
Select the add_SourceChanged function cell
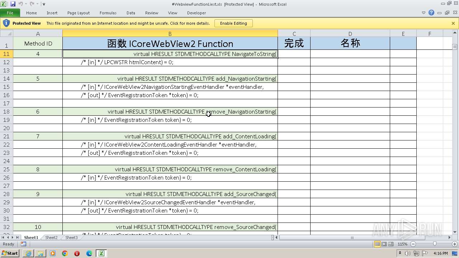point(170,194)
